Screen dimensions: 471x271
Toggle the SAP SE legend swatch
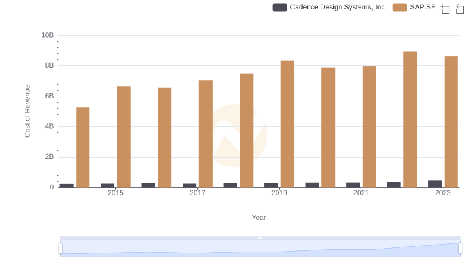tap(400, 7)
